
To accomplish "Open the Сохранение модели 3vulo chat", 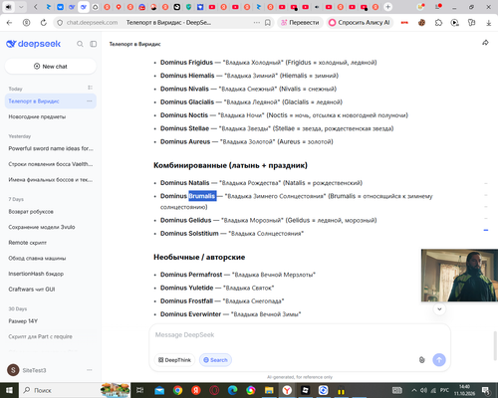I will [51, 227].
